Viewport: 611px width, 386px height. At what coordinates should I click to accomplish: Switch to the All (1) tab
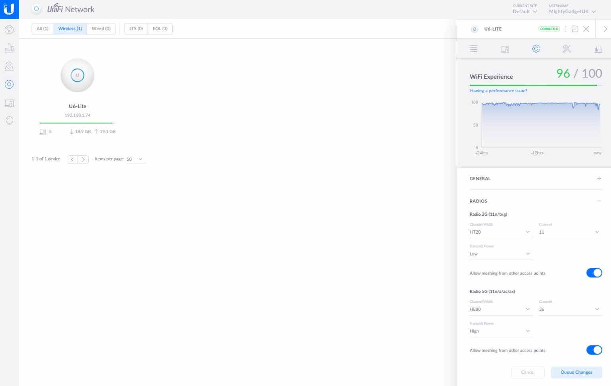[x=43, y=29]
